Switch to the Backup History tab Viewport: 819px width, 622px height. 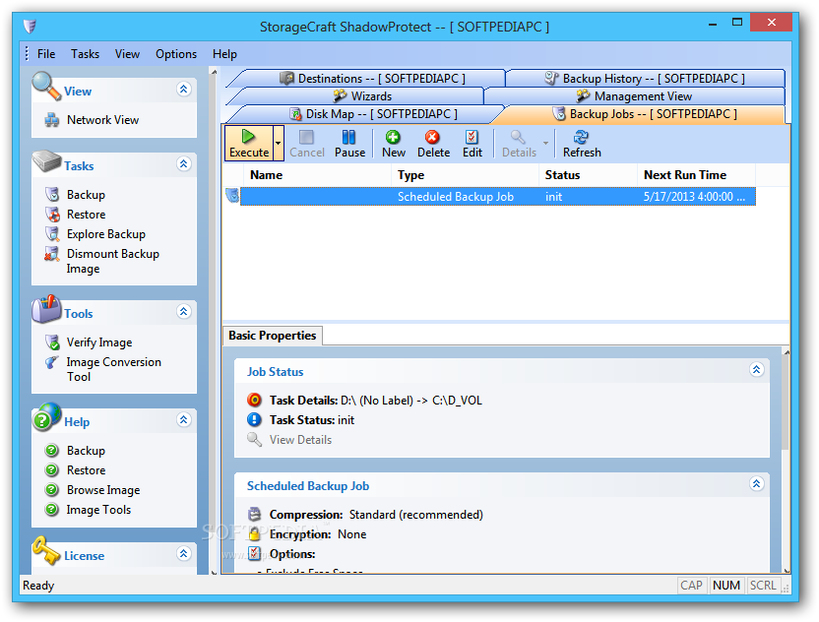click(x=645, y=79)
